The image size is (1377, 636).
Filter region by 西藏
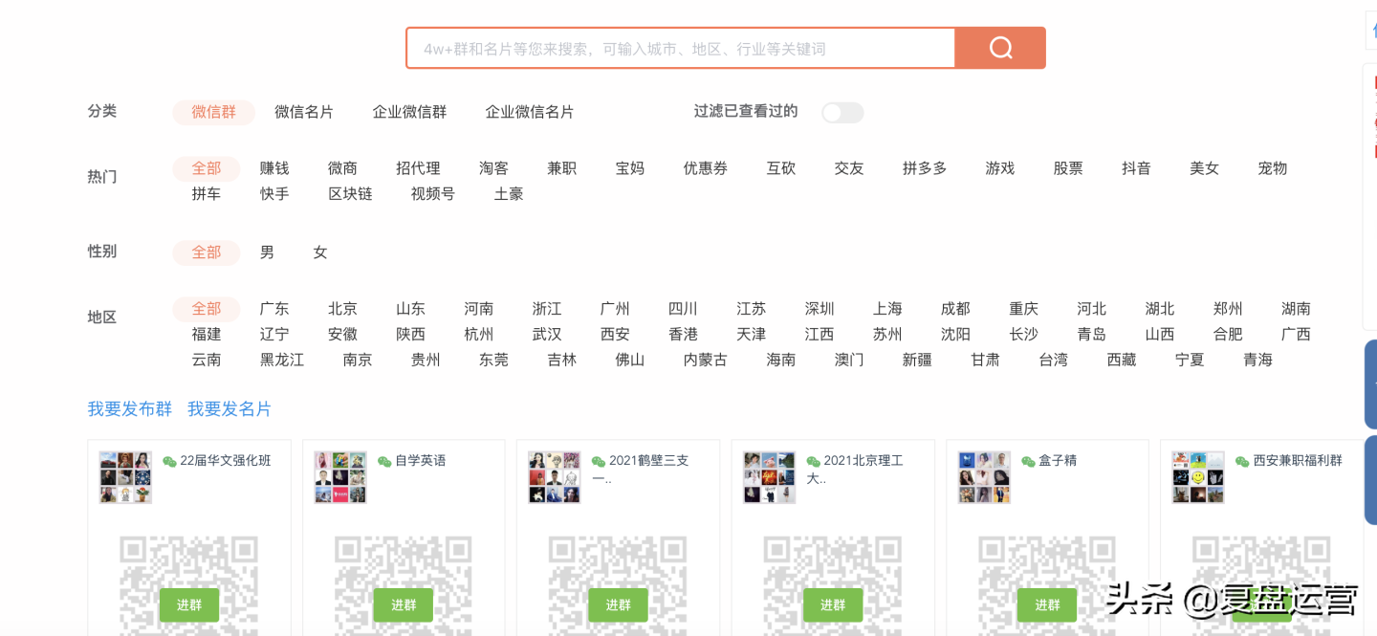click(x=1122, y=361)
